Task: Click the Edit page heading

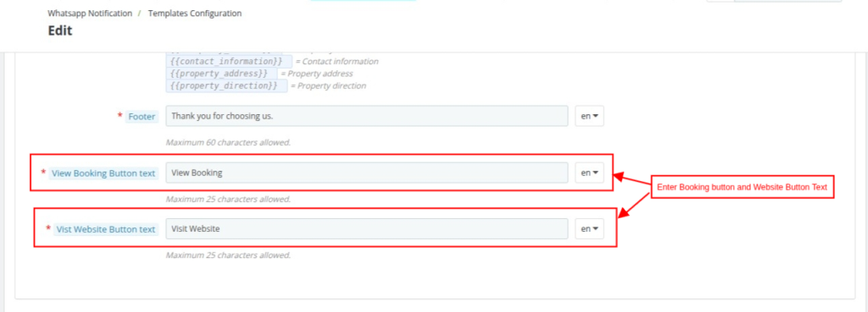Action: [60, 31]
